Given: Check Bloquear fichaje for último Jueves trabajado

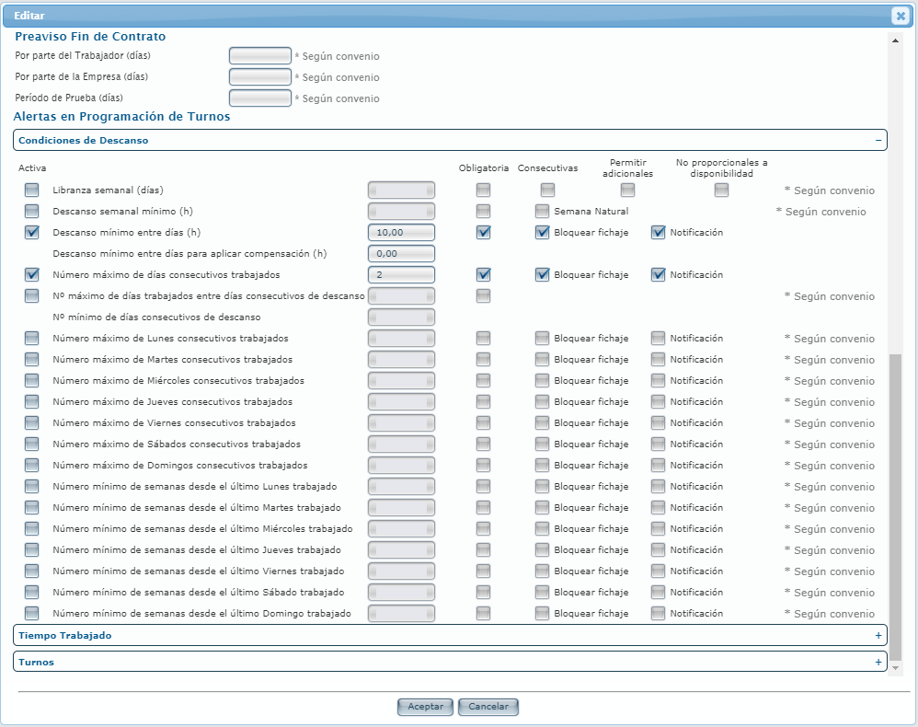Looking at the screenshot, I should (542, 549).
